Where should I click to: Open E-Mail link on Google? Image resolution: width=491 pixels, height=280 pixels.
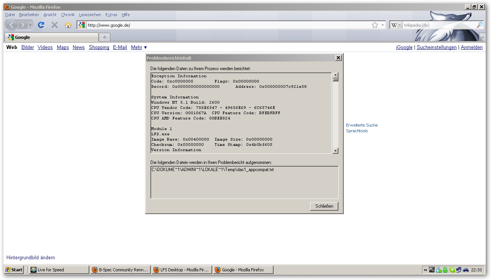[x=120, y=47]
